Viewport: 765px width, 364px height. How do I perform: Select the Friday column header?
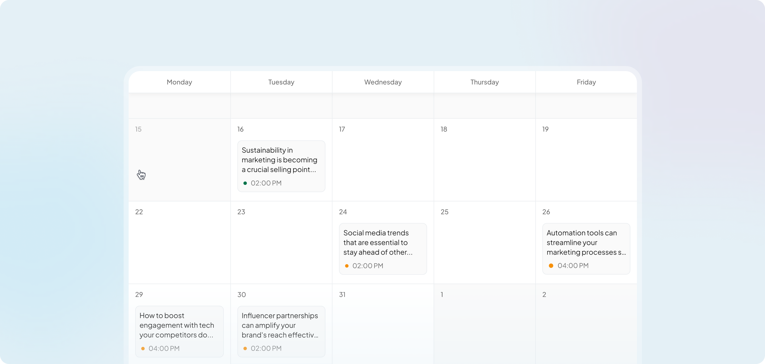coord(586,82)
